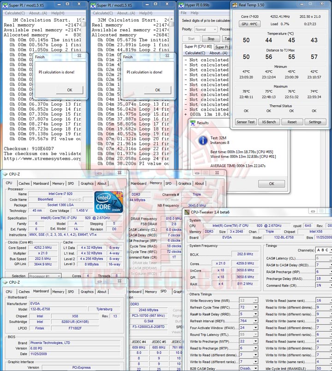The width and height of the screenshot is (332, 371).
Task: Click the Checksum: 910E60D7 line
Action: coord(29,149)
